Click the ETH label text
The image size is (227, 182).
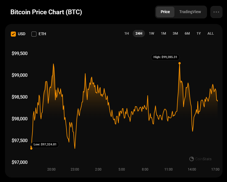[x=42, y=34]
